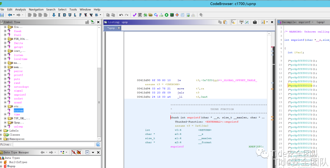
Task: Click the purple checkmark toolbar icon
Action: 135,15
